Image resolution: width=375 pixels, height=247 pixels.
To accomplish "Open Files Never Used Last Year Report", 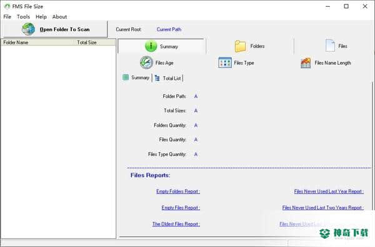I will coord(329,191).
